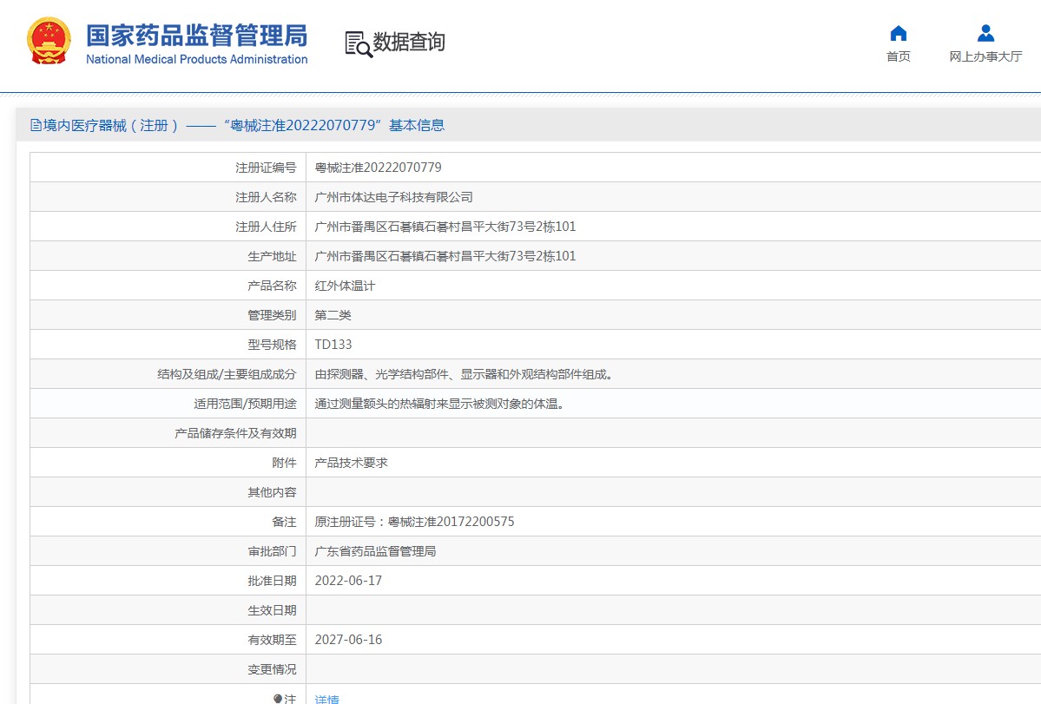Click the 由探测器、光学结构部件 composition text

click(466, 374)
